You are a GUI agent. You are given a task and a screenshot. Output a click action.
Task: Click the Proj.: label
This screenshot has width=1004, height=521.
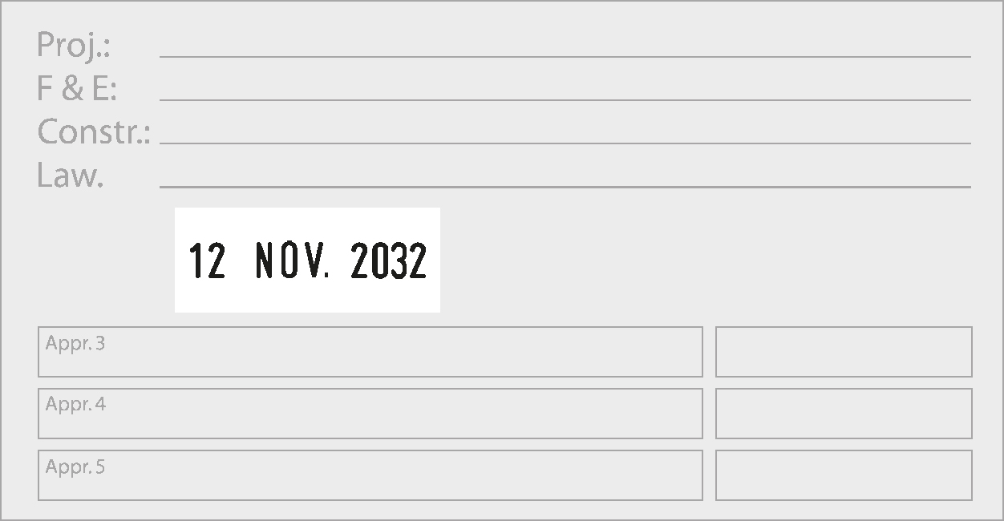click(x=73, y=46)
